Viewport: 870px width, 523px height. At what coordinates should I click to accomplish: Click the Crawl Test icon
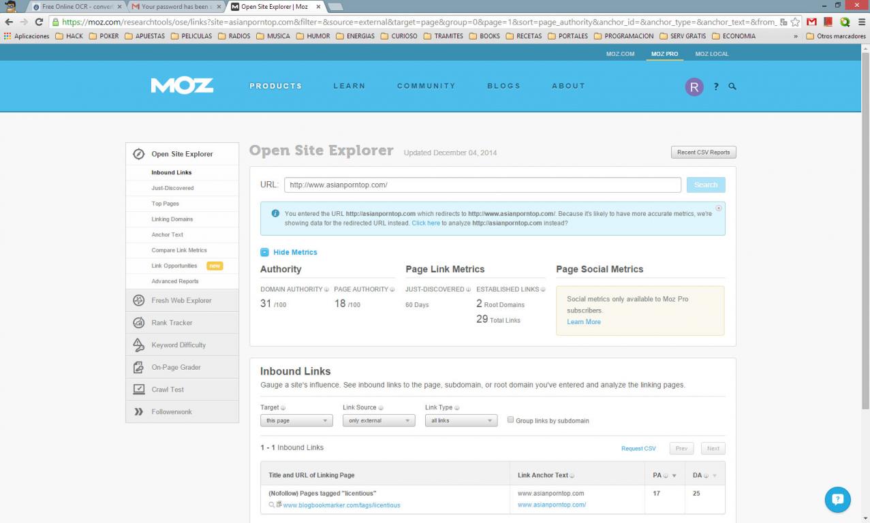coord(138,390)
